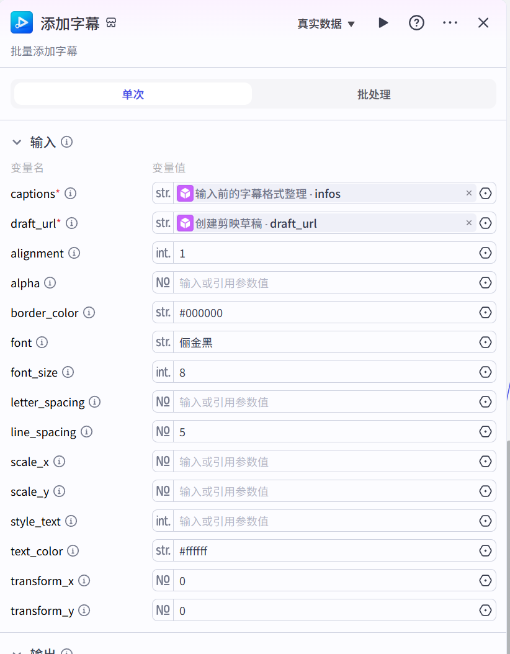Open the three-dot more options menu
Image resolution: width=510 pixels, height=654 pixels.
click(450, 22)
